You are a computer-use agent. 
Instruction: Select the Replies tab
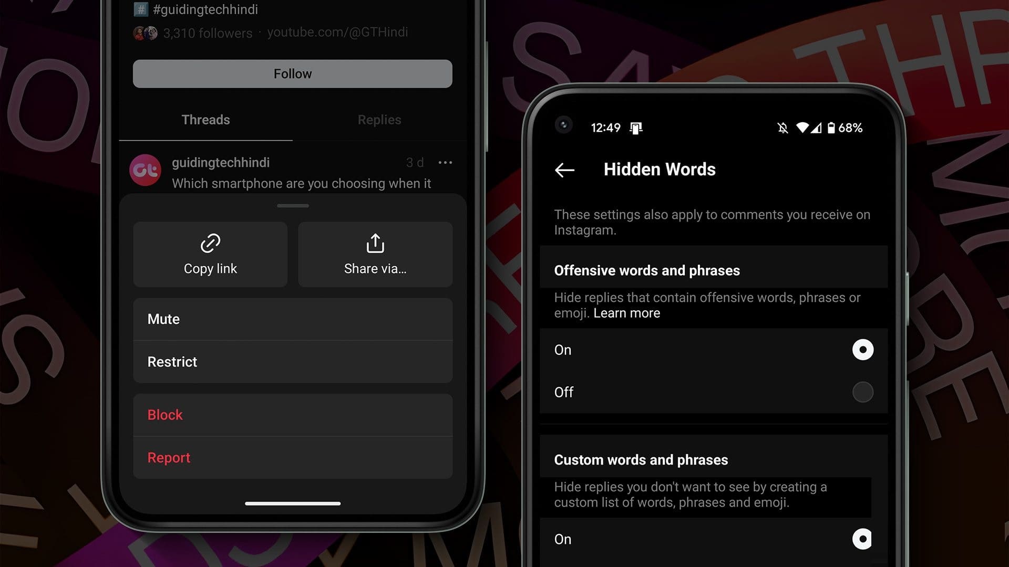[x=379, y=119]
